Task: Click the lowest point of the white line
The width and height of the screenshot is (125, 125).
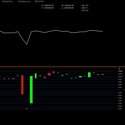Action: click(x=27, y=44)
